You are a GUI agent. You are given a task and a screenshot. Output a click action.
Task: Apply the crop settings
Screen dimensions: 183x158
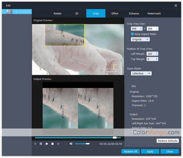coord(150,152)
